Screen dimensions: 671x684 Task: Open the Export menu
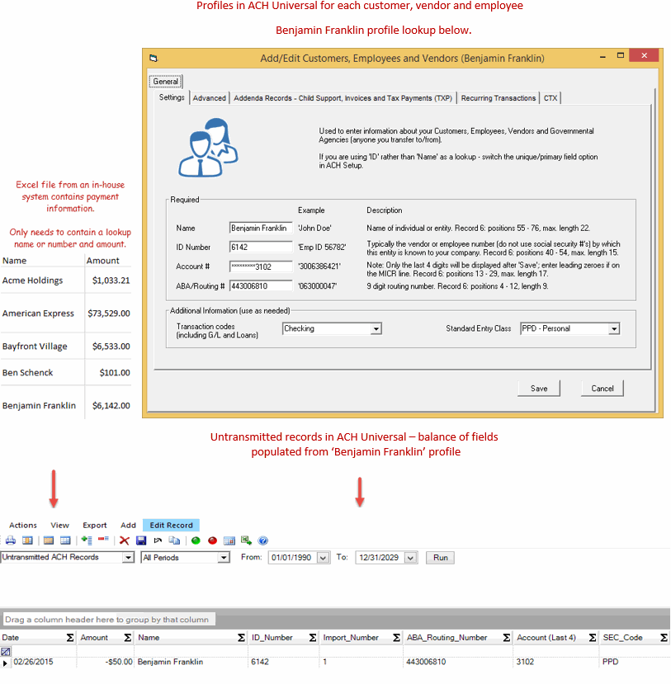[95, 525]
